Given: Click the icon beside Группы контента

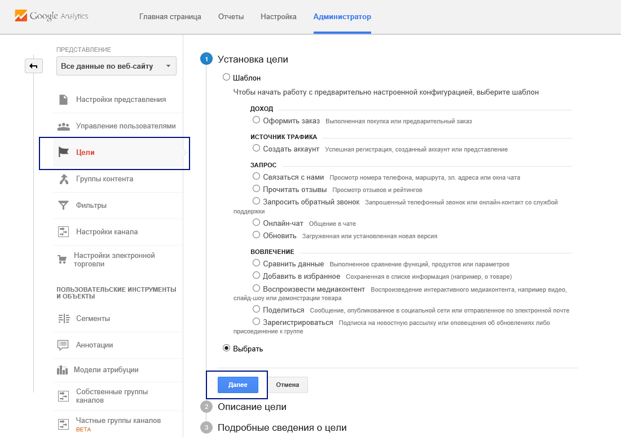Looking at the screenshot, I should pos(63,179).
